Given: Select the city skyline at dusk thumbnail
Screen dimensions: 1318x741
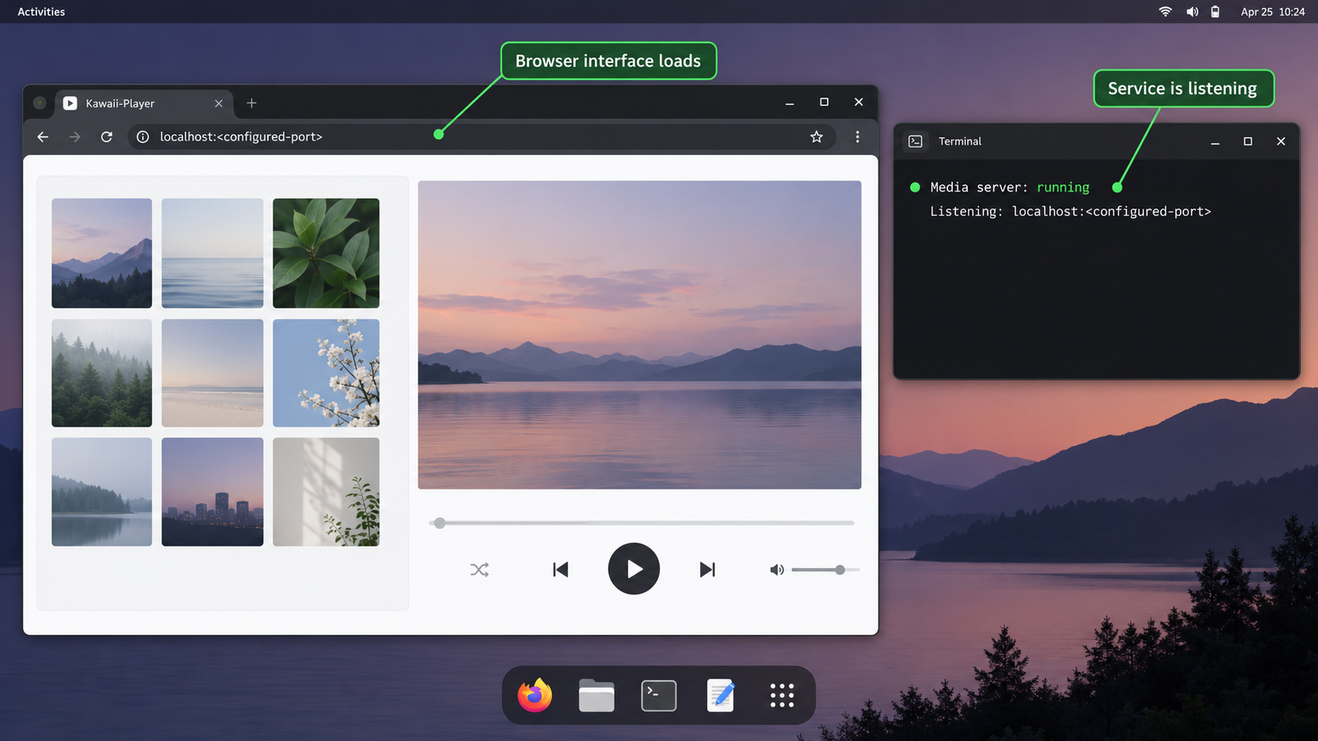Looking at the screenshot, I should [x=212, y=491].
